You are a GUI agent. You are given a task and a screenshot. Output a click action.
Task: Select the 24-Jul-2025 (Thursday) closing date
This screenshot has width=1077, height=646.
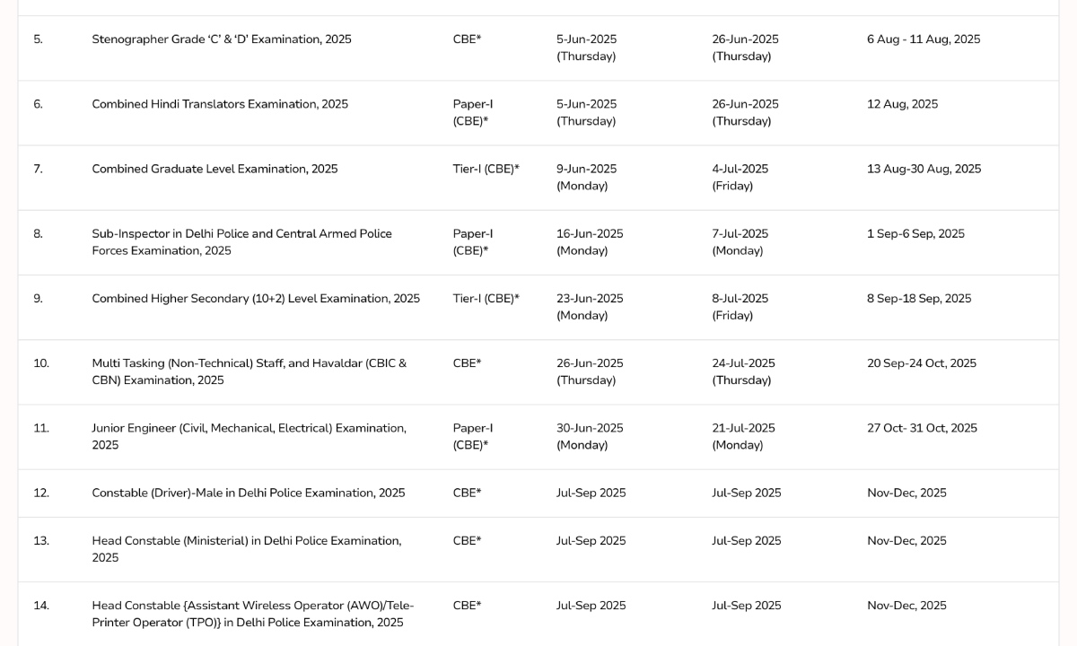point(743,371)
